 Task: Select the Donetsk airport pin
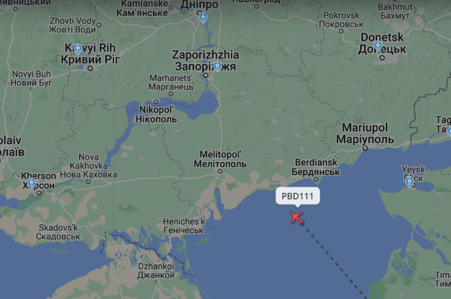[378, 46]
